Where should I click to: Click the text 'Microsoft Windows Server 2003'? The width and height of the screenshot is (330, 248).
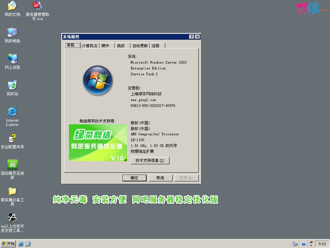click(159, 62)
